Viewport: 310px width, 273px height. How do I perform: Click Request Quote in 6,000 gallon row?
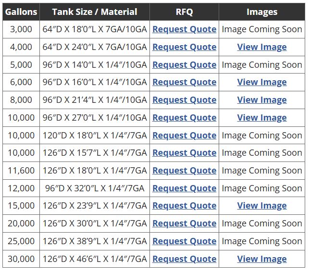click(x=184, y=82)
